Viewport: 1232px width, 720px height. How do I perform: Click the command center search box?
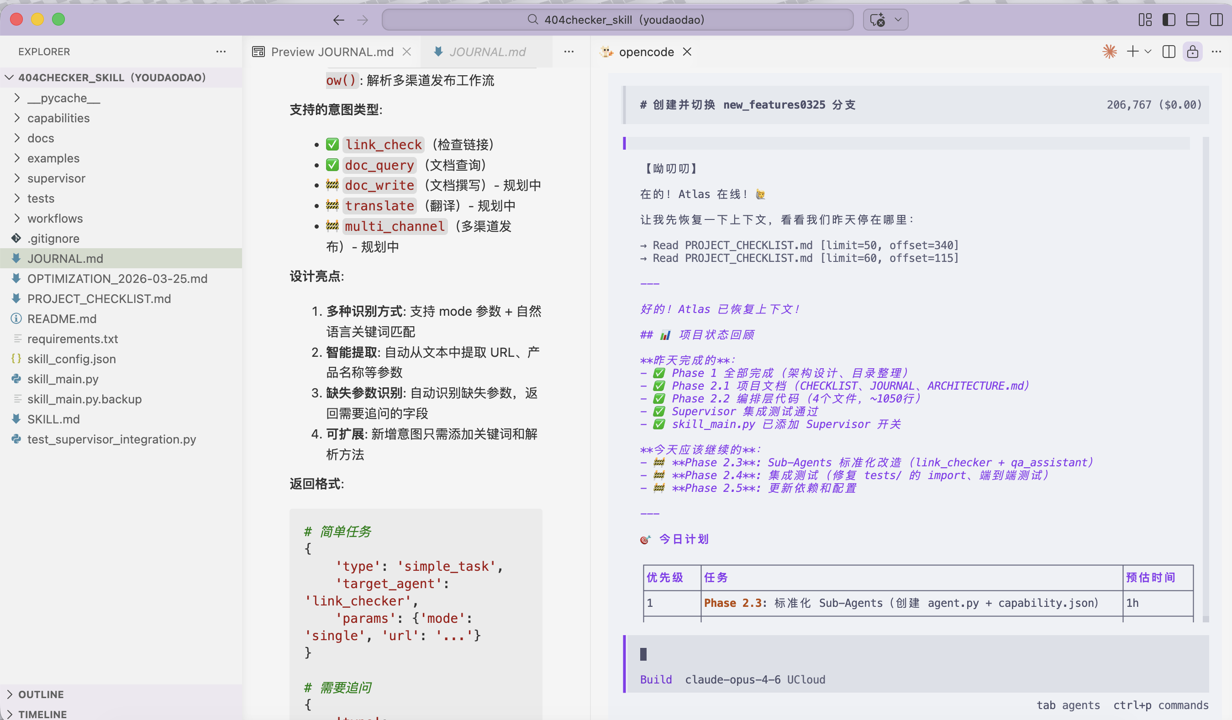tap(617, 20)
